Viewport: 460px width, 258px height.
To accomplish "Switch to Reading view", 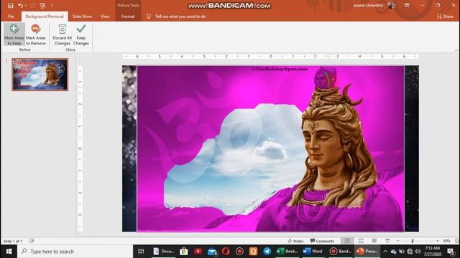I will point(374,241).
